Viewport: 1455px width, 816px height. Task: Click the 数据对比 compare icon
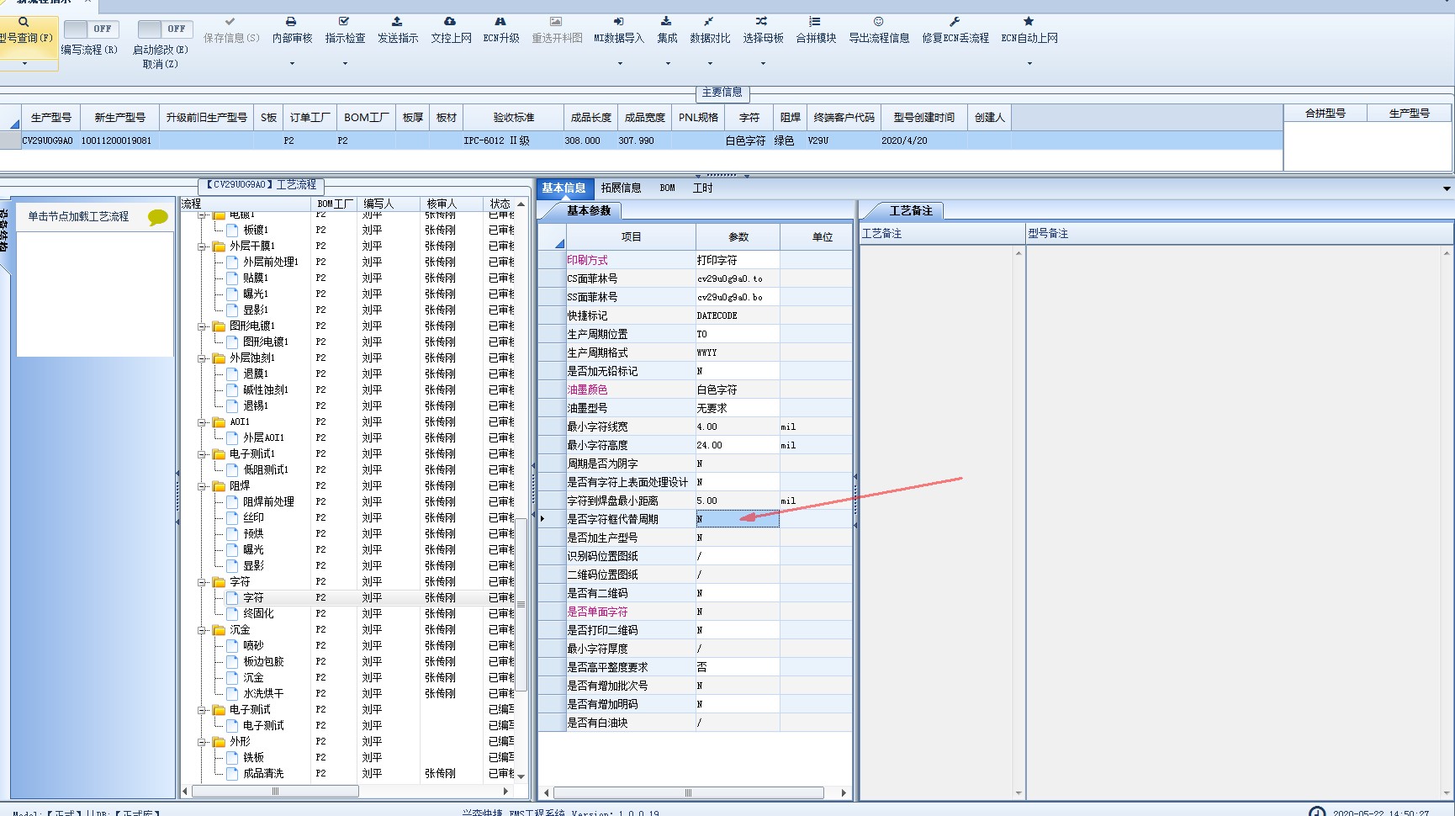coord(709,21)
